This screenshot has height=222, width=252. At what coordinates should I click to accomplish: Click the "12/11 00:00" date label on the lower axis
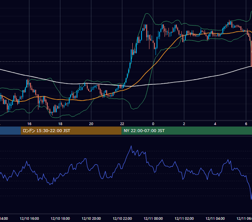pos(153,218)
